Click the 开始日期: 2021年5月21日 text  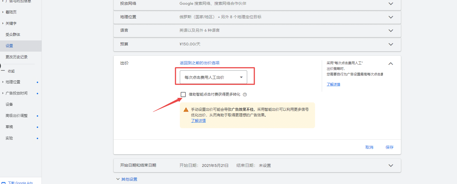coord(204,165)
